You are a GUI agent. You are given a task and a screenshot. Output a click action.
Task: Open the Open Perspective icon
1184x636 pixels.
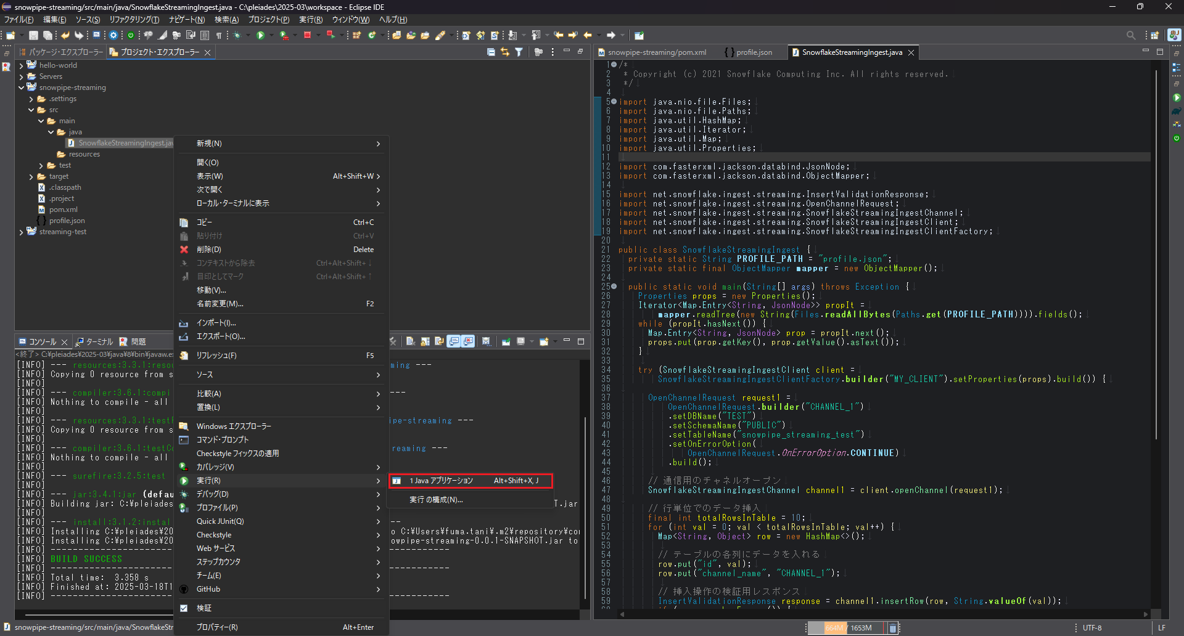pyautogui.click(x=1155, y=35)
